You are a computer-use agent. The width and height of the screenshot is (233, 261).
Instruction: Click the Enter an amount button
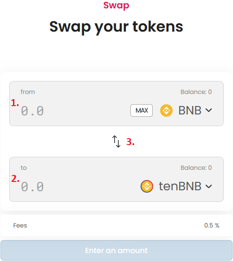click(x=116, y=250)
